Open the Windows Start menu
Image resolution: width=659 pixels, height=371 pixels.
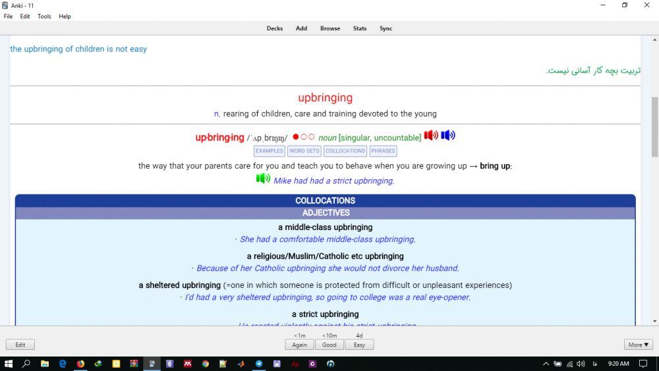9,364
